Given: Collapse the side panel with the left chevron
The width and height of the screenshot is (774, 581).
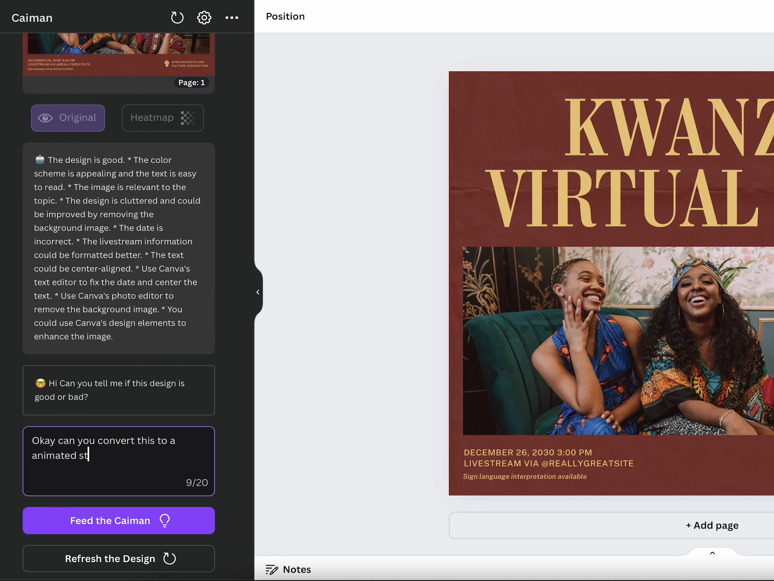Looking at the screenshot, I should point(258,292).
